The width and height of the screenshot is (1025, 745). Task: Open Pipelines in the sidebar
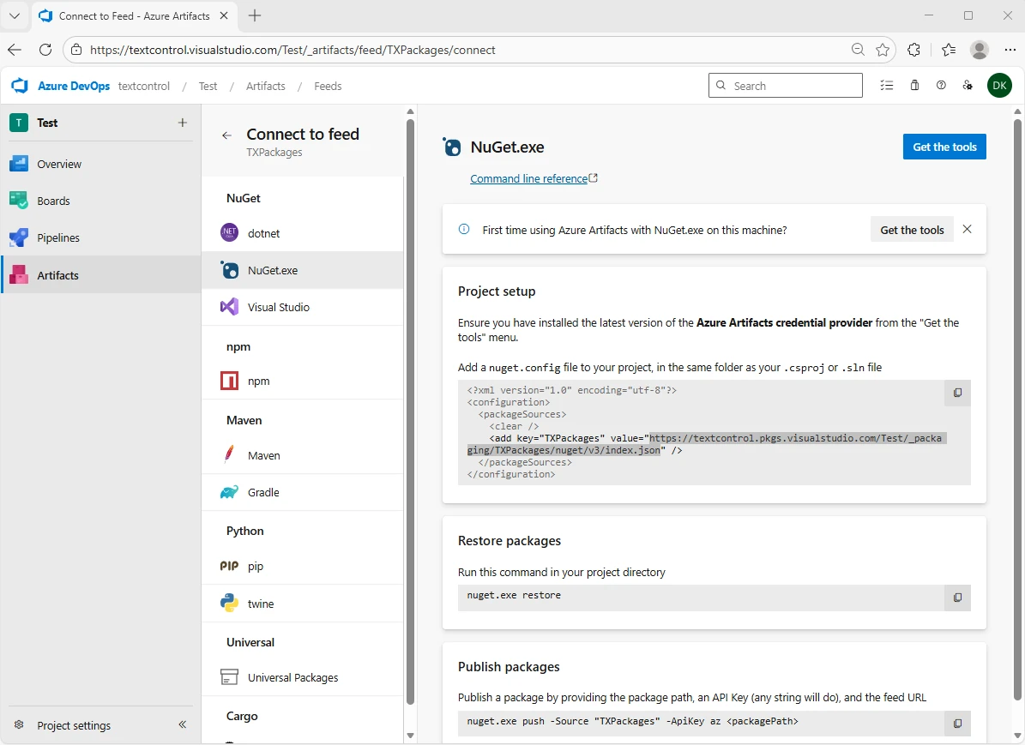pos(58,237)
